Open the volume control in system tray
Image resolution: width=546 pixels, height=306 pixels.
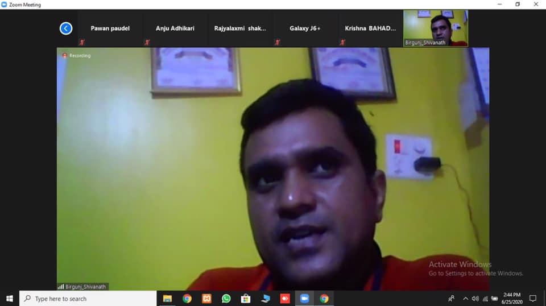475,299
